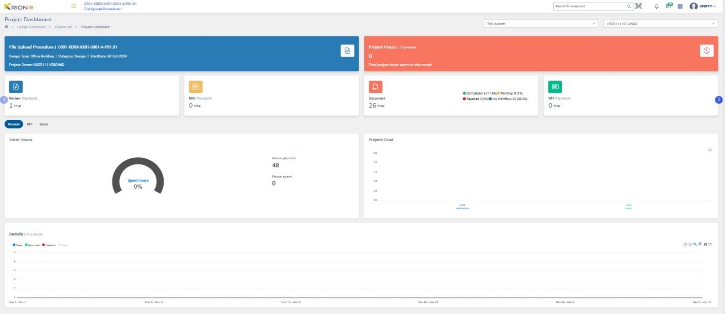This screenshot has width=725, height=314.
Task: Click the keyword search field
Action: [590, 7]
